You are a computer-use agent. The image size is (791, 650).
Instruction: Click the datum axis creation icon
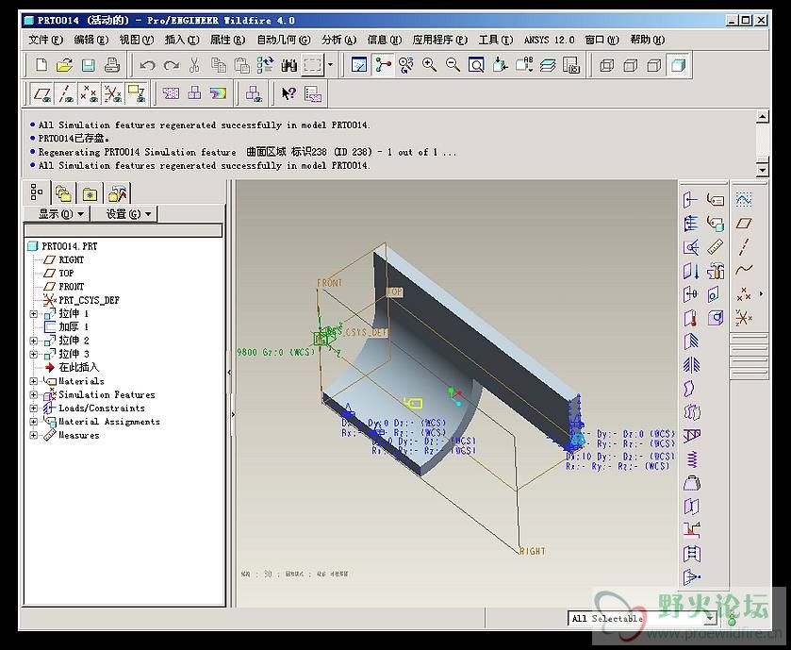tap(744, 247)
